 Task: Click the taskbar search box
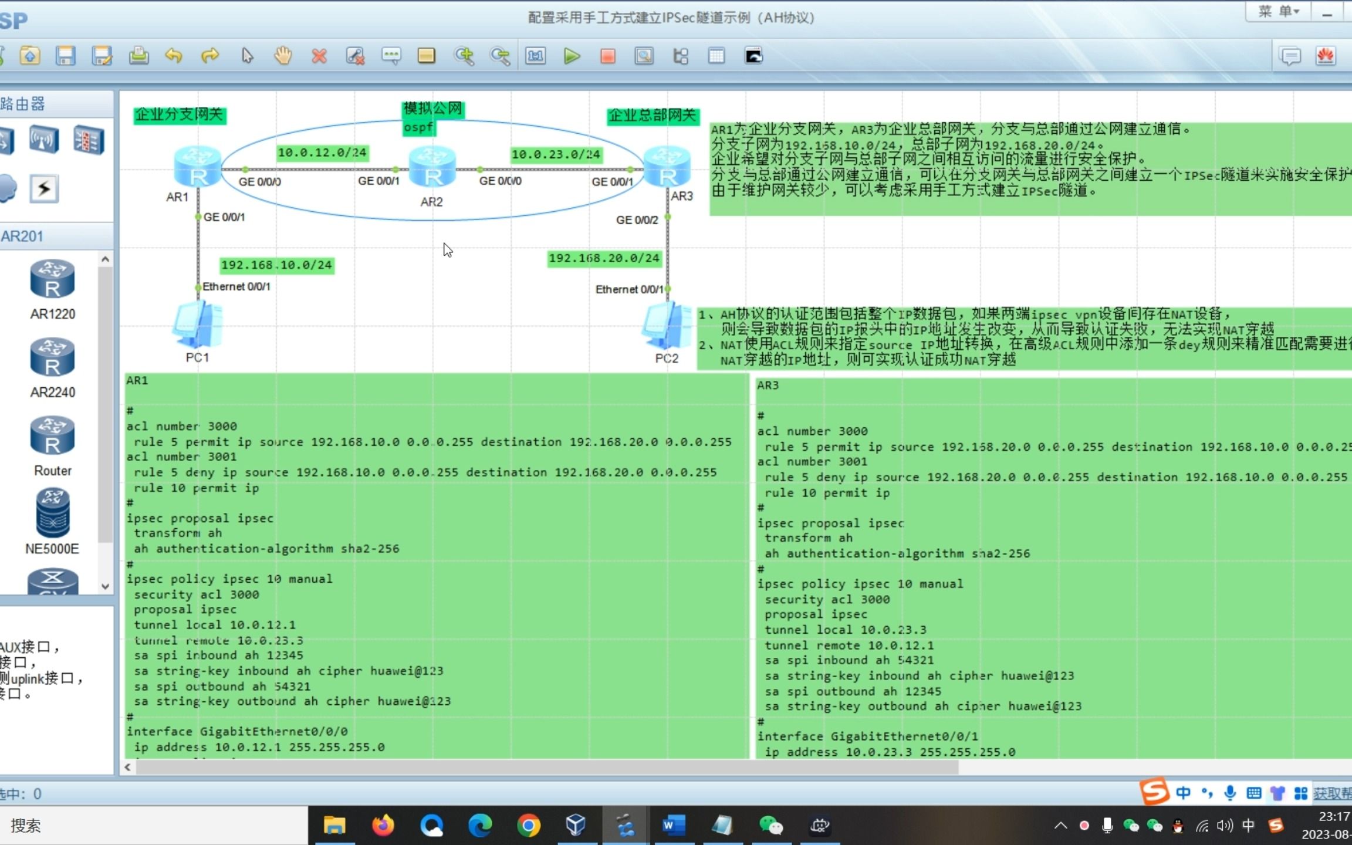pos(154,826)
